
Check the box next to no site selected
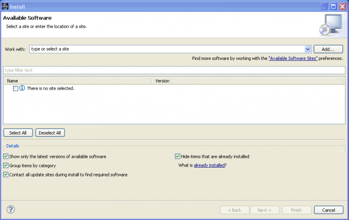click(x=15, y=88)
